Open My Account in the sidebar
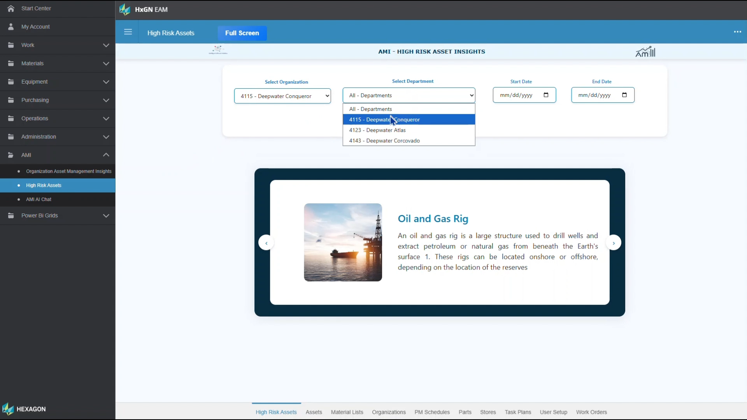The image size is (747, 420). [x=35, y=26]
